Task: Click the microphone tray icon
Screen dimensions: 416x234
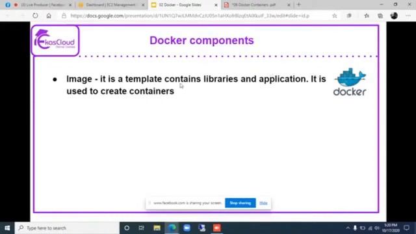Action: pos(355,228)
